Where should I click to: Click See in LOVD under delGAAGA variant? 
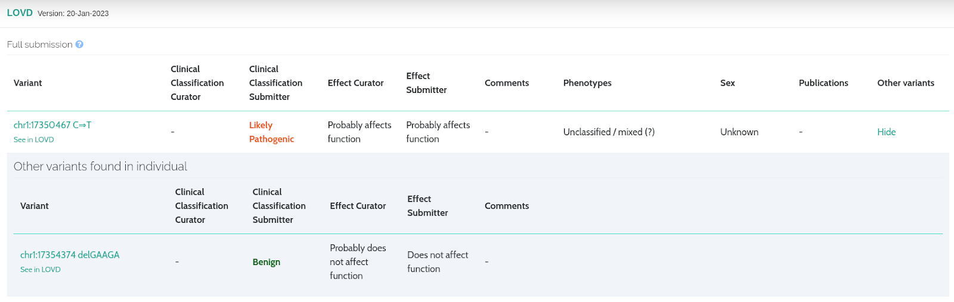(x=41, y=270)
